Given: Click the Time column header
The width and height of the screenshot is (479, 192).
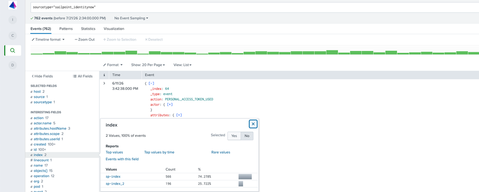Looking at the screenshot, I should coord(116,75).
